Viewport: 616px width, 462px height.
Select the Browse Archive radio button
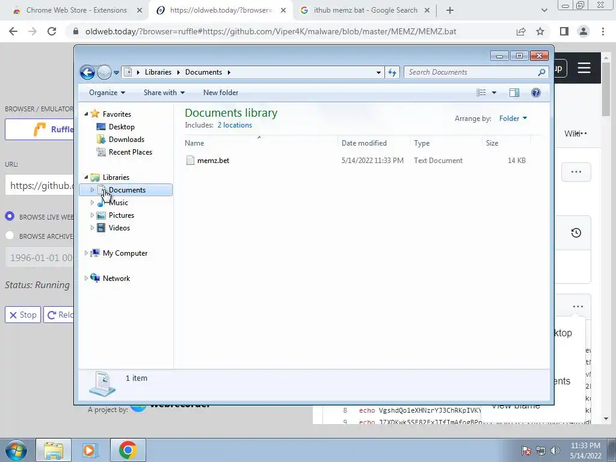coord(10,235)
